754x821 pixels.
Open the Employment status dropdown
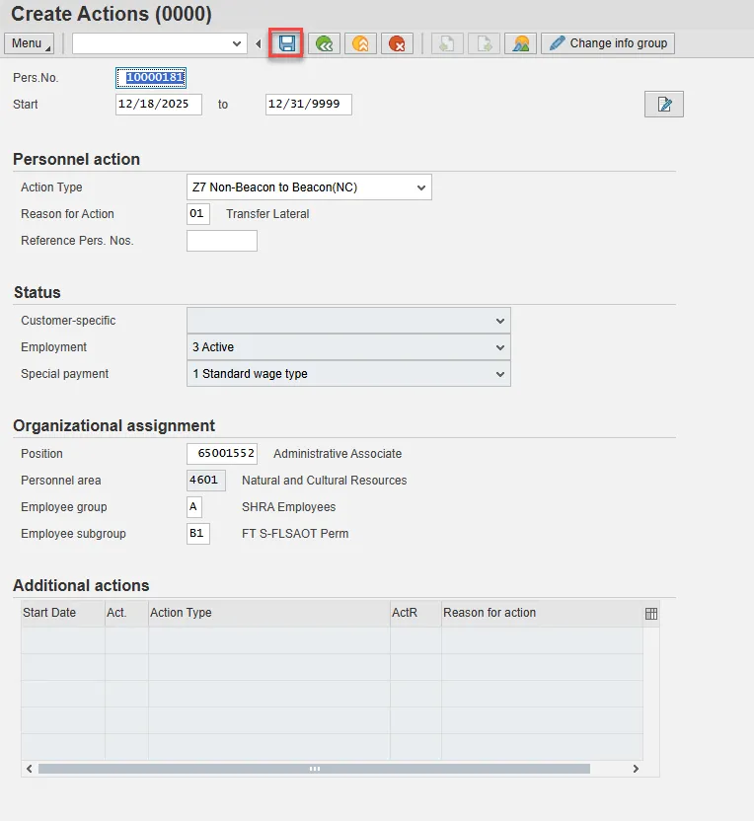(500, 347)
